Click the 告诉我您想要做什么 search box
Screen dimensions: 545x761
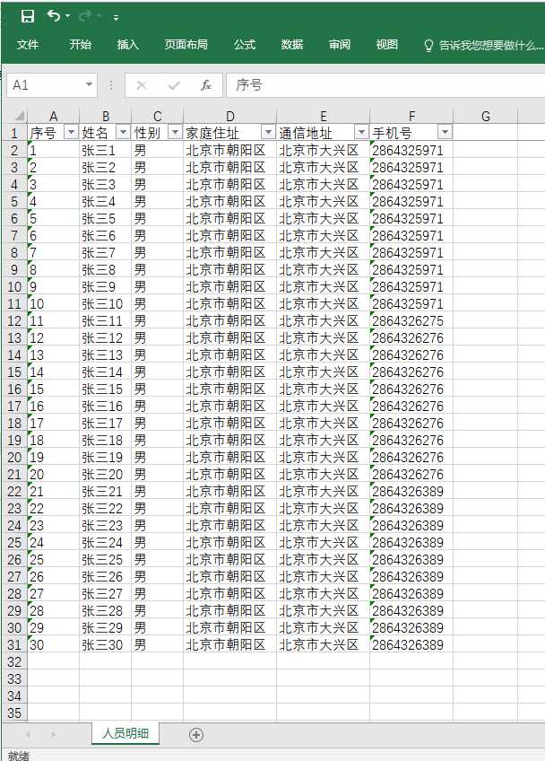[x=484, y=45]
